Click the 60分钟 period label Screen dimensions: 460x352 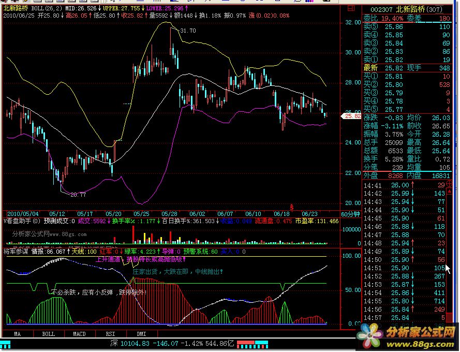(x=350, y=214)
